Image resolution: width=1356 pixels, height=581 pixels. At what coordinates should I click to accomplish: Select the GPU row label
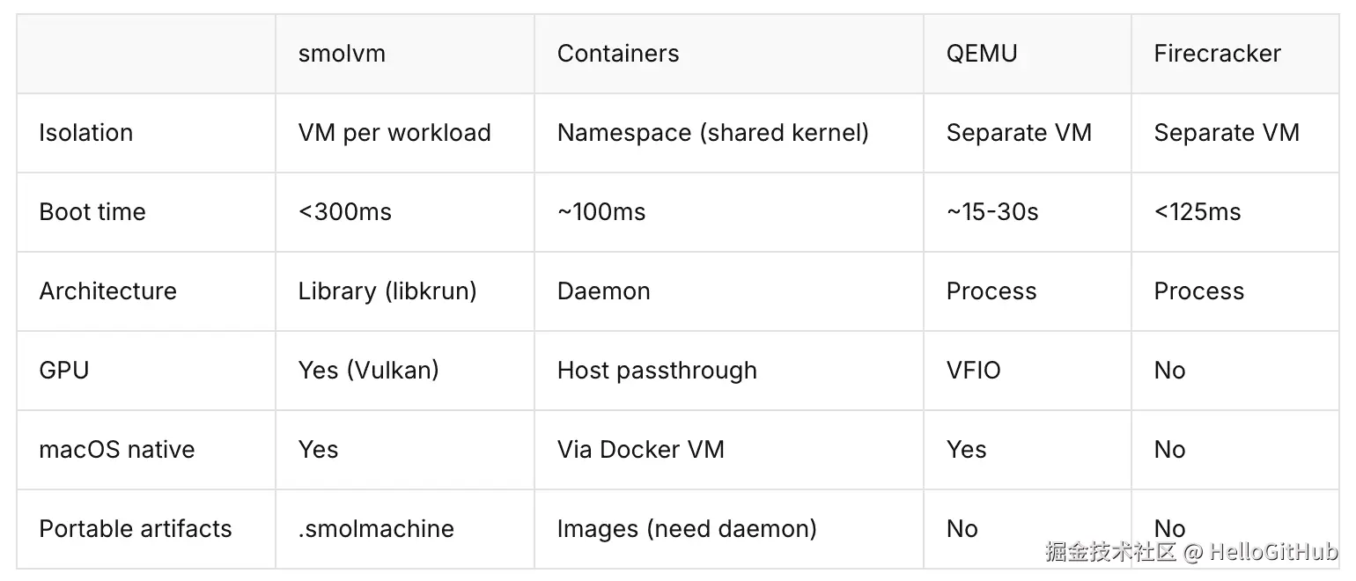[64, 371]
